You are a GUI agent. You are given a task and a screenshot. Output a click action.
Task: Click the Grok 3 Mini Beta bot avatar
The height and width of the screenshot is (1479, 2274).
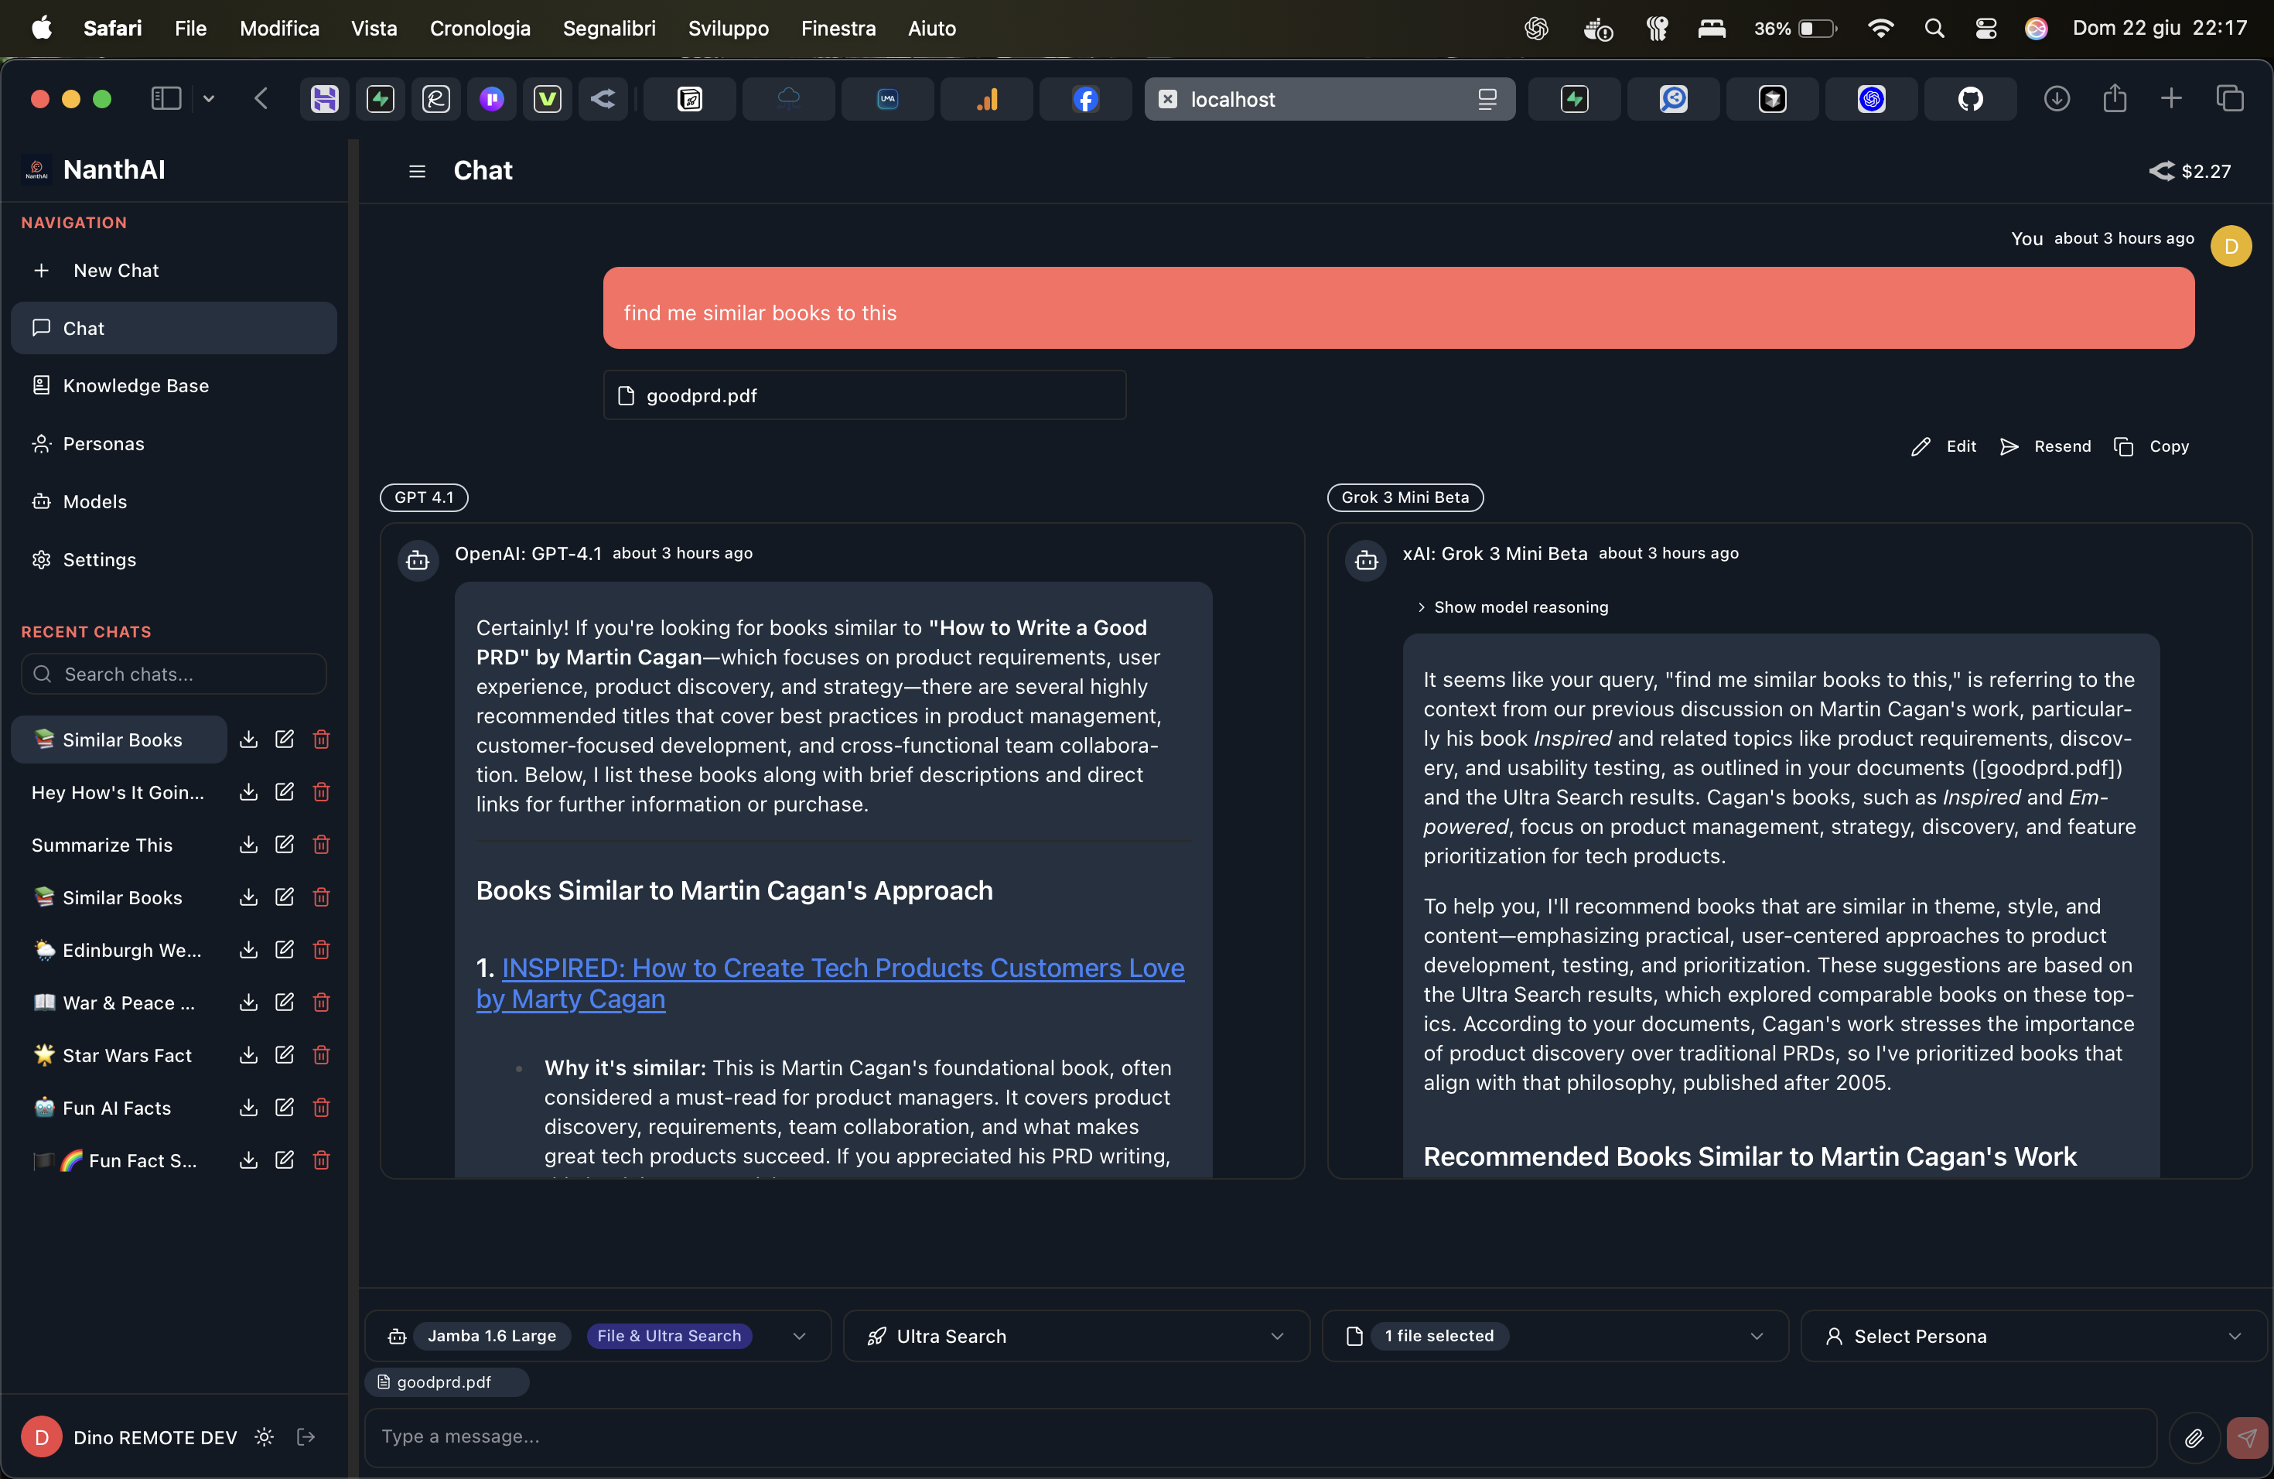(1365, 561)
